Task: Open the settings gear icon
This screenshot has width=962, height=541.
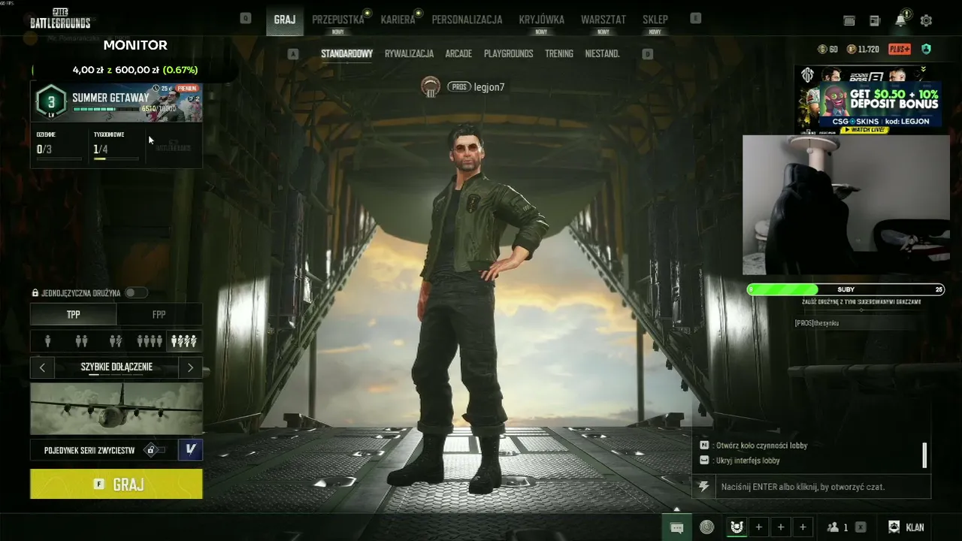Action: (926, 20)
